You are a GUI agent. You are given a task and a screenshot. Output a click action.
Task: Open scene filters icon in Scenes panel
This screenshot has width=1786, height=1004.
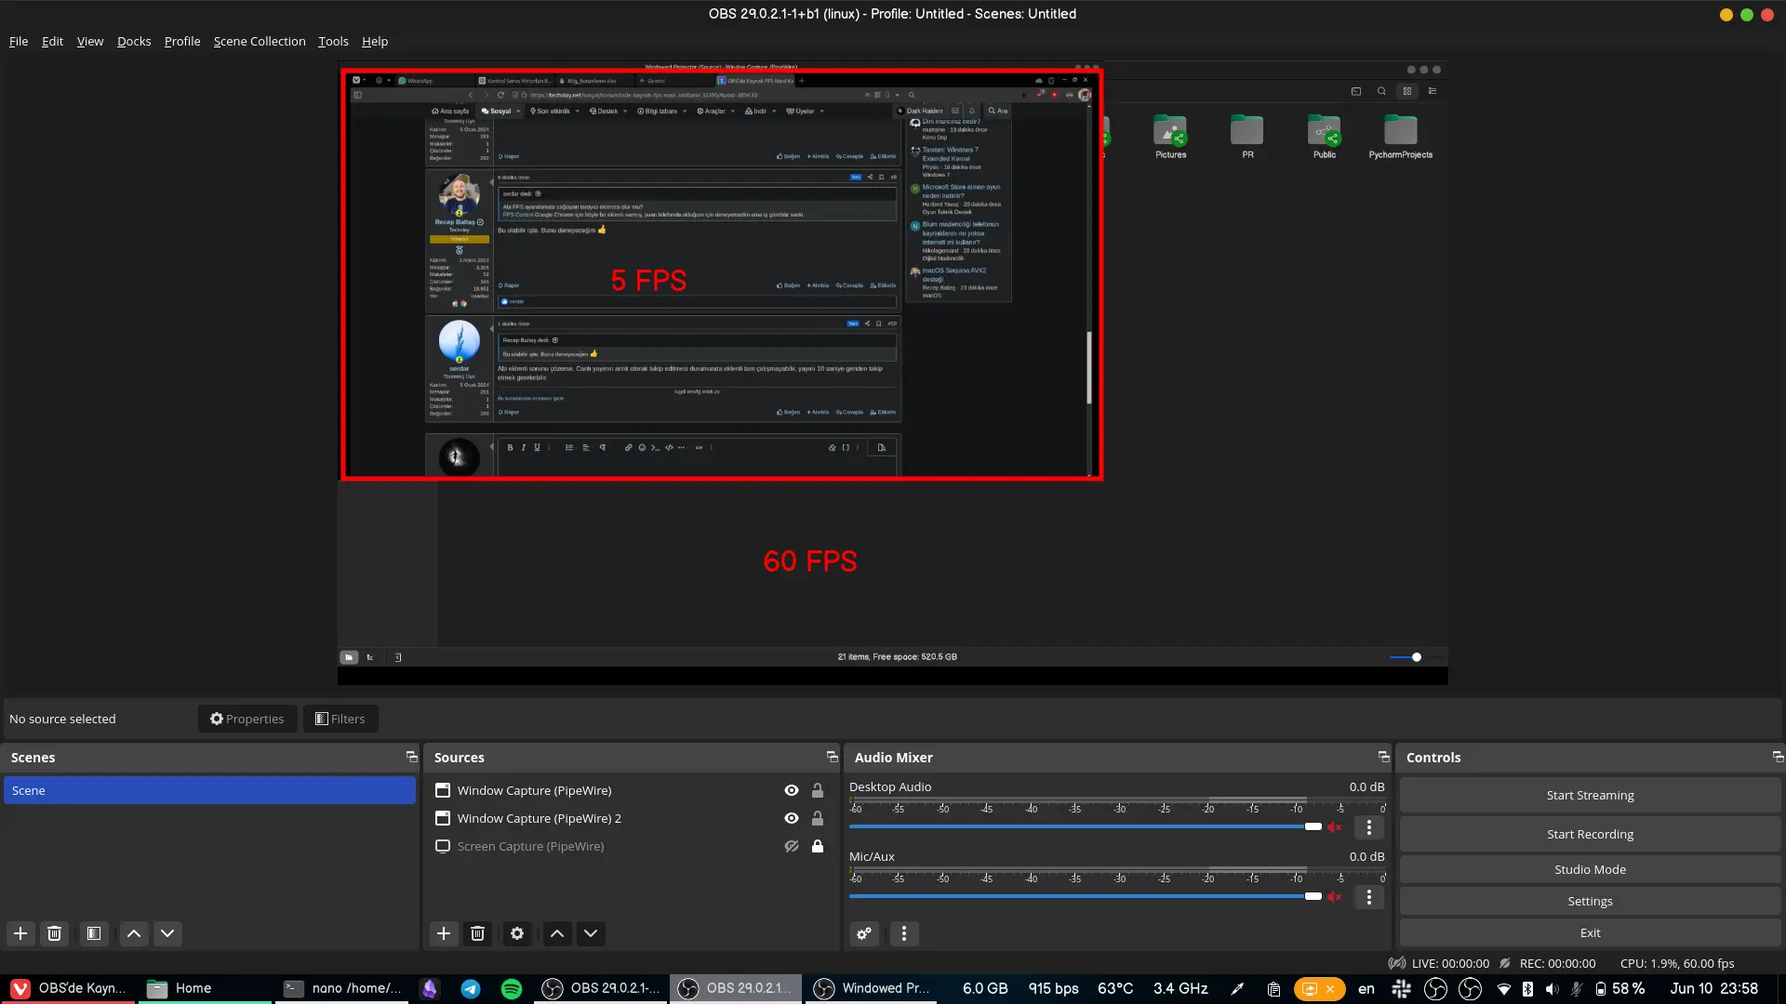94,933
